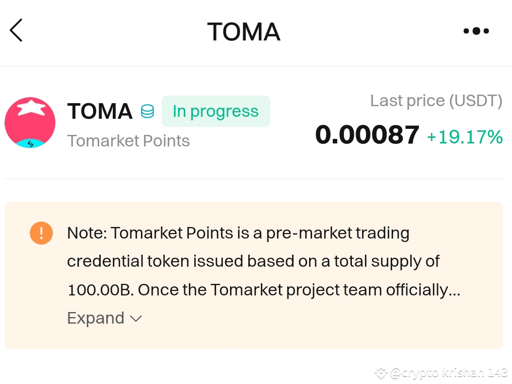Select the In progress status badge
Screen dimensions: 512x384
tap(216, 111)
